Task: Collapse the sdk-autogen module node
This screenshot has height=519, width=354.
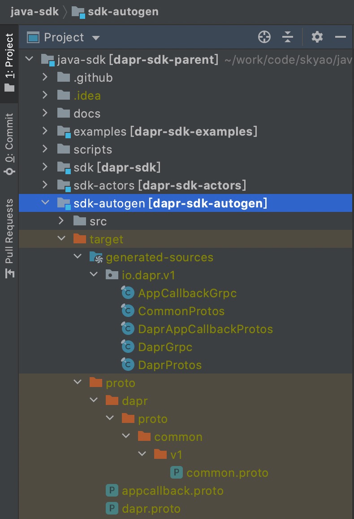Action: pyautogui.click(x=45, y=202)
